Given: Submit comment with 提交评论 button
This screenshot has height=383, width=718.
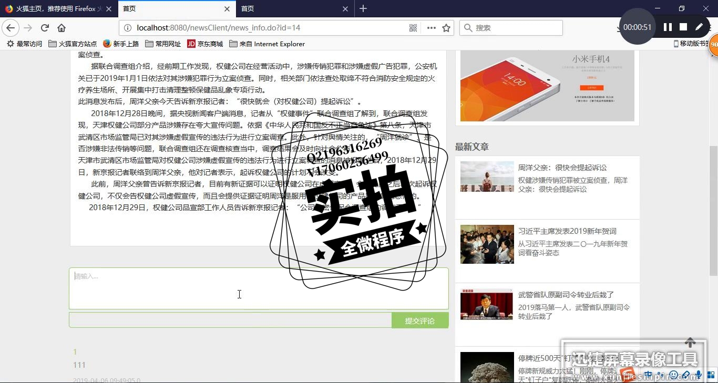Looking at the screenshot, I should [x=420, y=320].
